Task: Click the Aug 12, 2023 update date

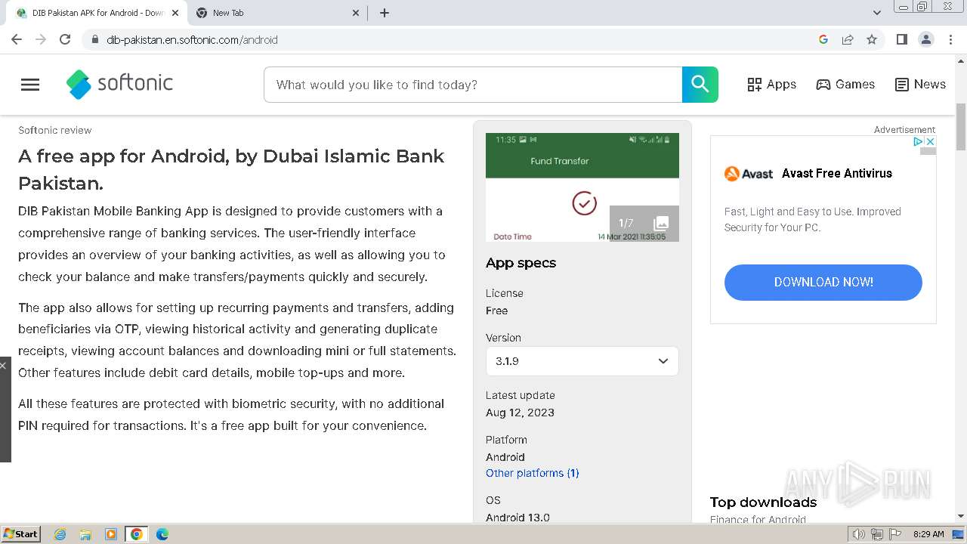Action: 520,413
